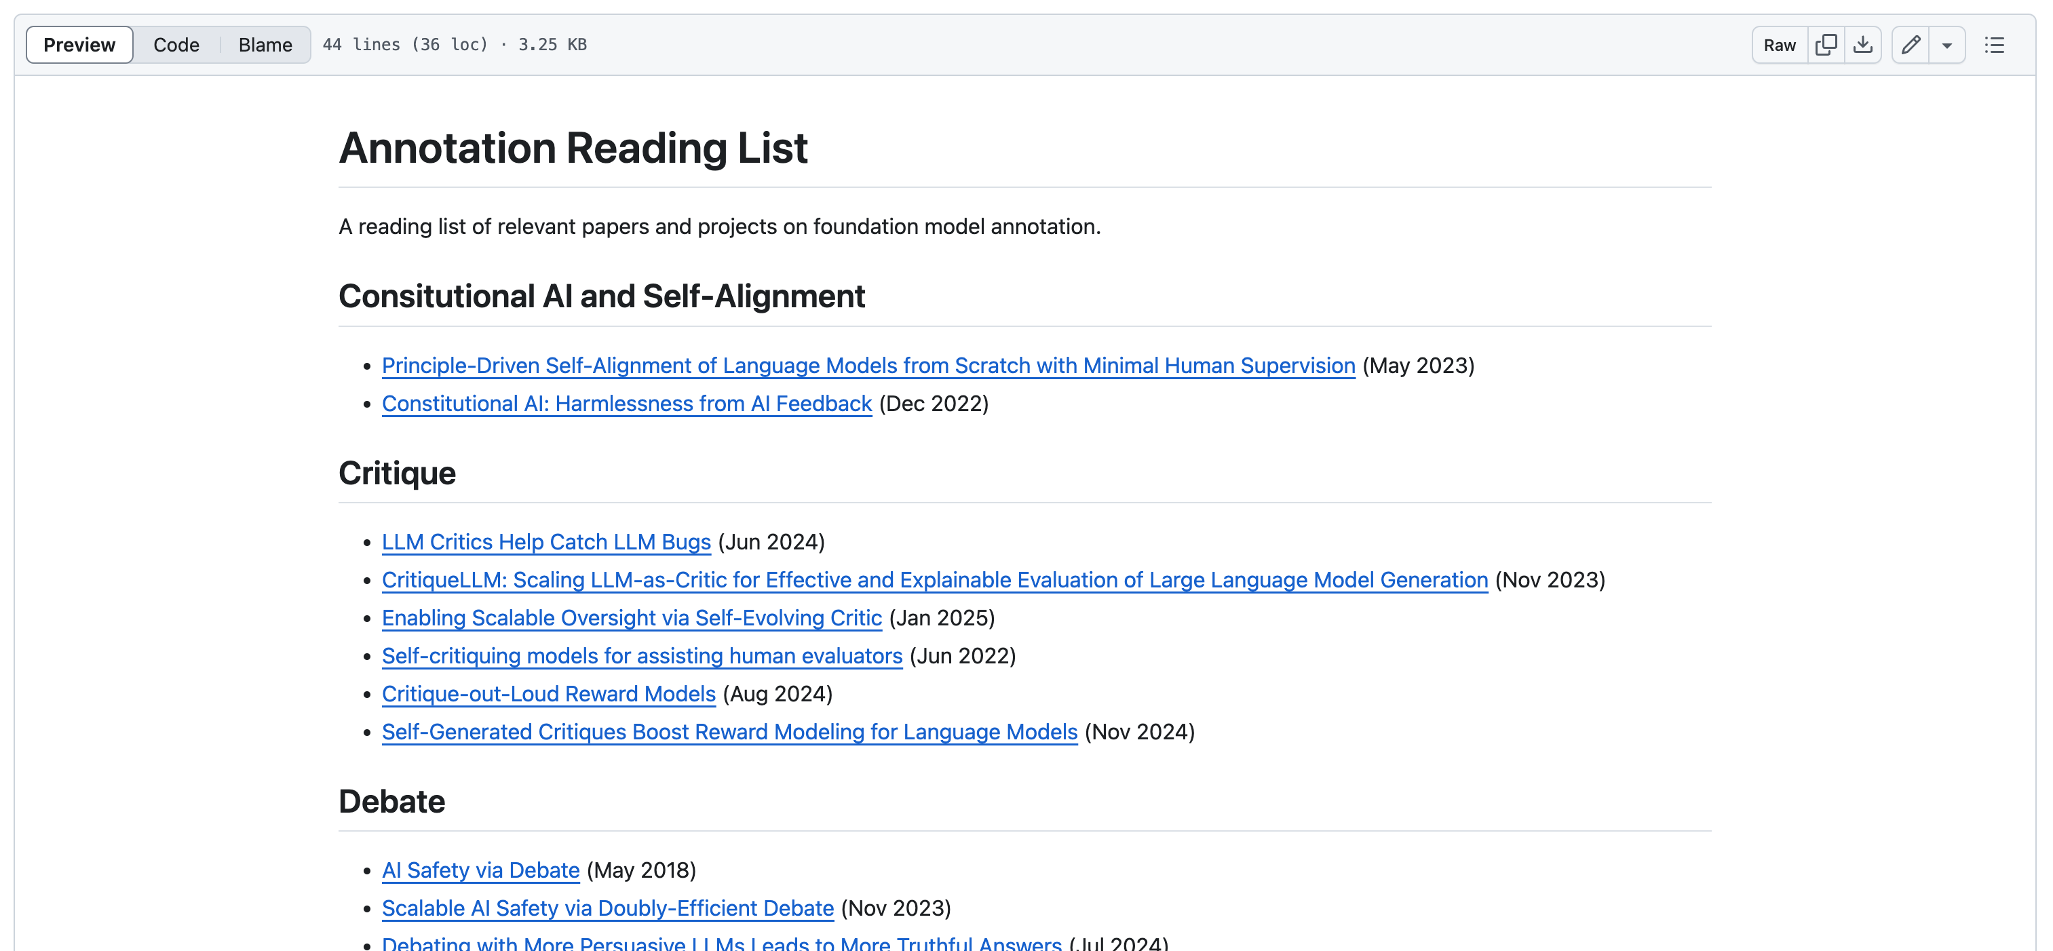The width and height of the screenshot is (2053, 951).
Task: Click the '(Jan 2025)' date text
Action: 942,618
